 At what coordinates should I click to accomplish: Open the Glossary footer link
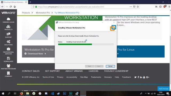(108, 77)
